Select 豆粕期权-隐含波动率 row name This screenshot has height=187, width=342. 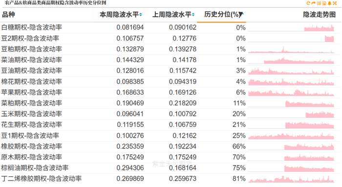[32, 49]
